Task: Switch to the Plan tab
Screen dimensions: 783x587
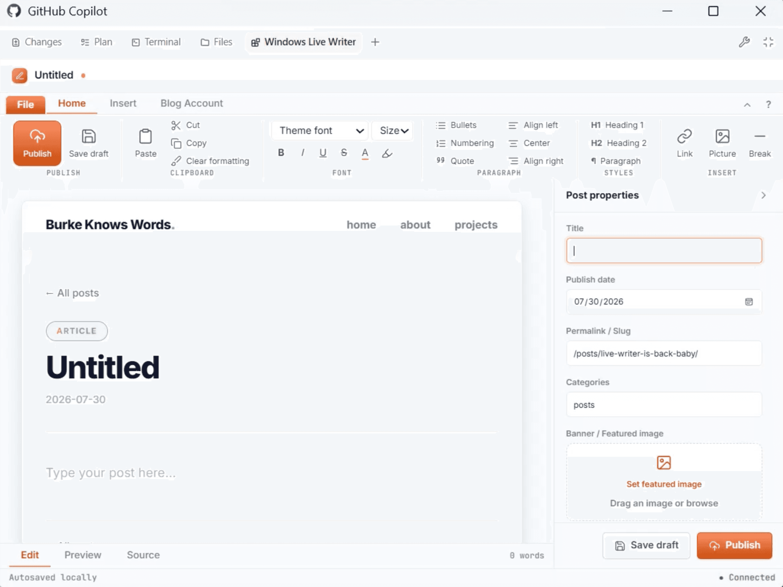Action: 97,42
